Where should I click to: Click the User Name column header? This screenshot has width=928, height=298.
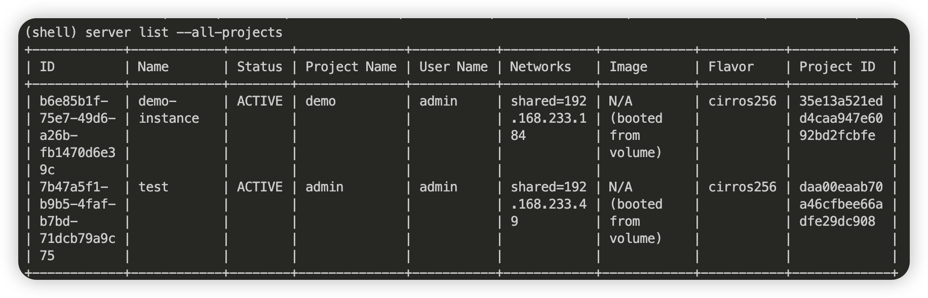453,67
